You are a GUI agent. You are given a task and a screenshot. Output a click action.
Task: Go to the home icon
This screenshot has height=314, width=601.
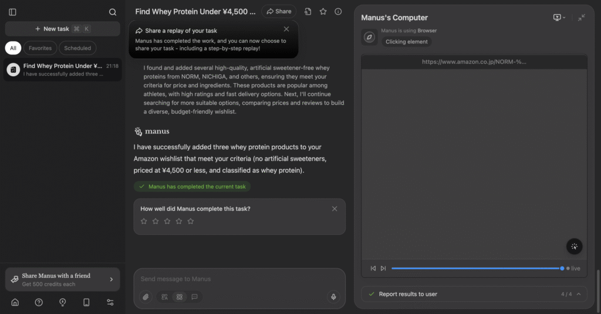point(15,302)
